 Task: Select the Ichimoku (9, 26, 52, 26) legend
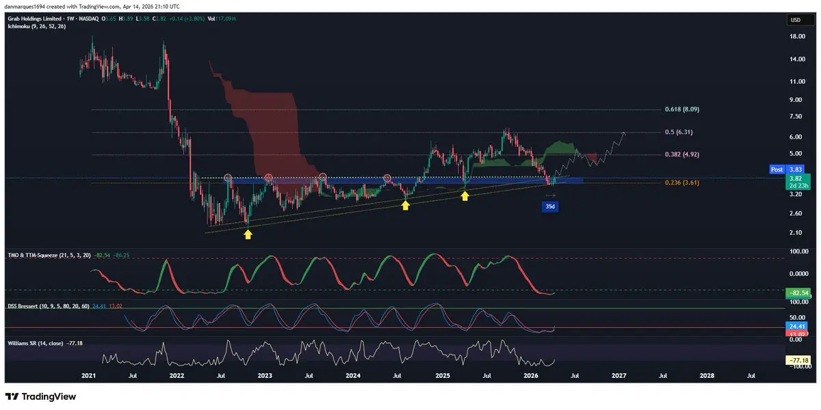(36, 27)
